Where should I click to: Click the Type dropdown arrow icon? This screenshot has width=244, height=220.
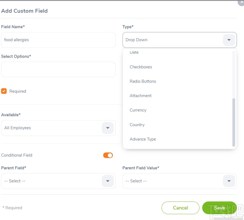pos(229,40)
